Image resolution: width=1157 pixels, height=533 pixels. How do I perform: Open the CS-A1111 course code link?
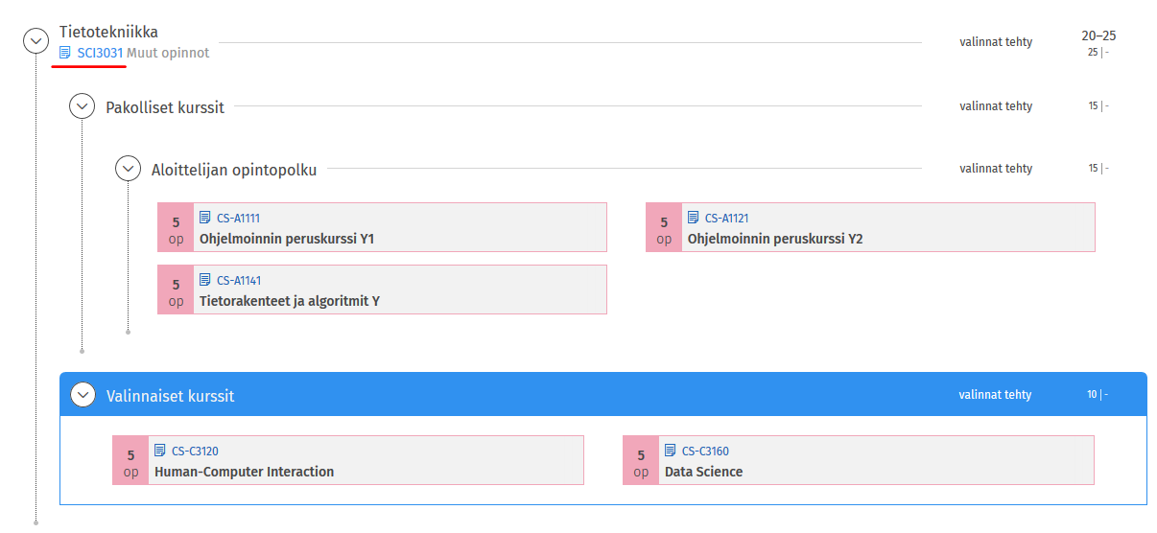pos(238,219)
